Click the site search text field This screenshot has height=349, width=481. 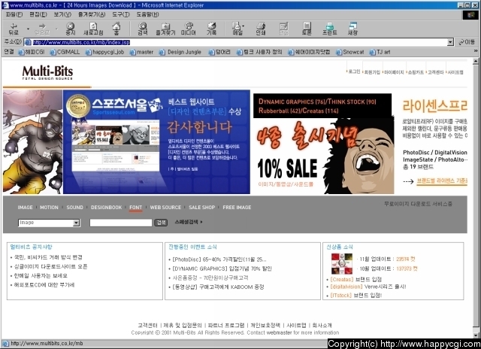[x=121, y=223]
